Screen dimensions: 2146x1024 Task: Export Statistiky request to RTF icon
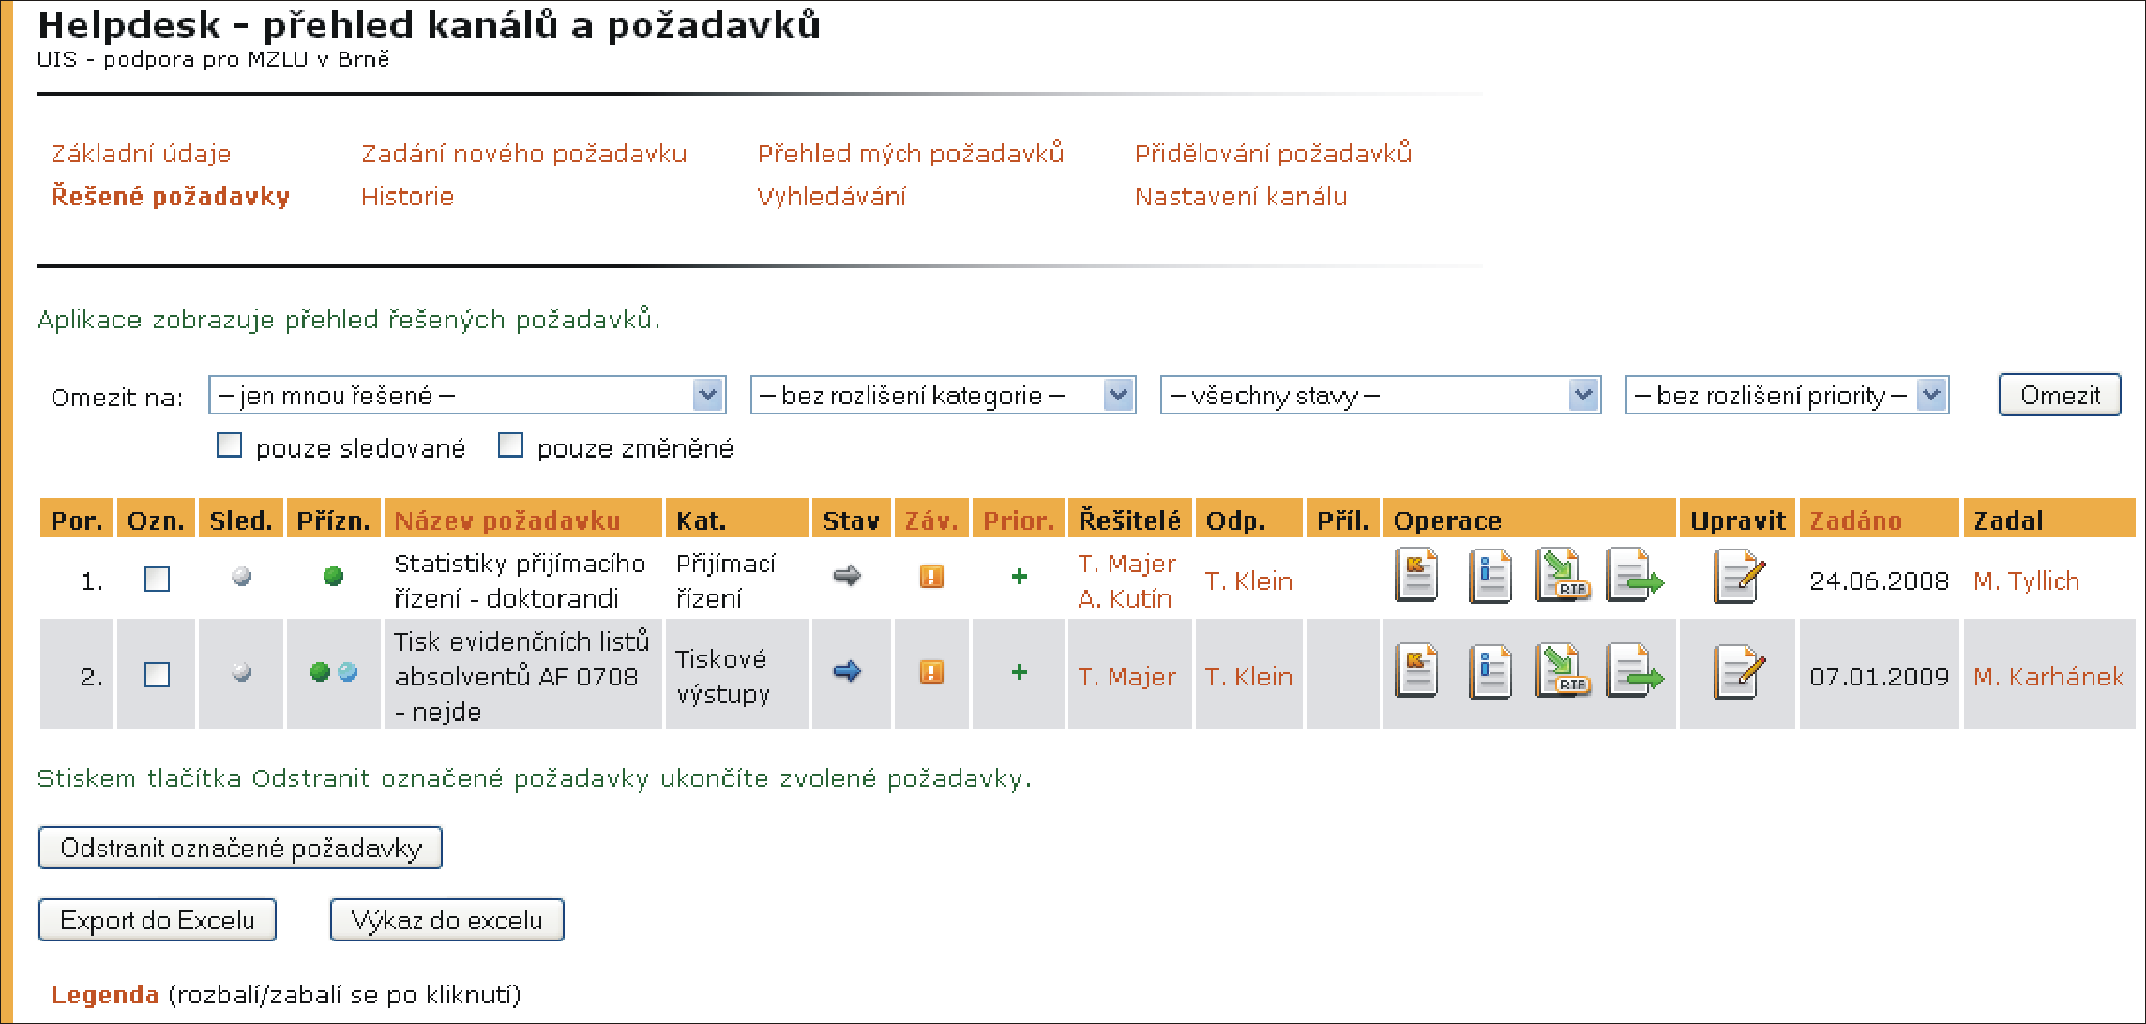(1563, 575)
